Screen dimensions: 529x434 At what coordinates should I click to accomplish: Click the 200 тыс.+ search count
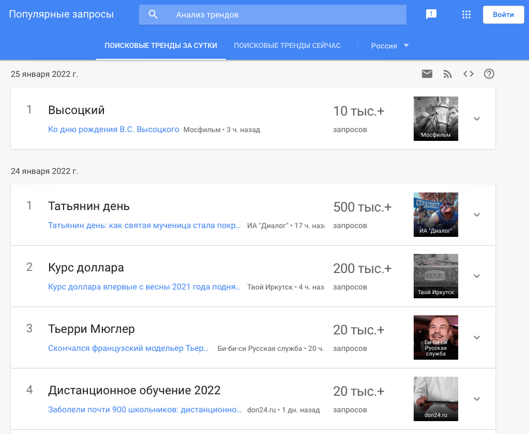click(x=362, y=268)
